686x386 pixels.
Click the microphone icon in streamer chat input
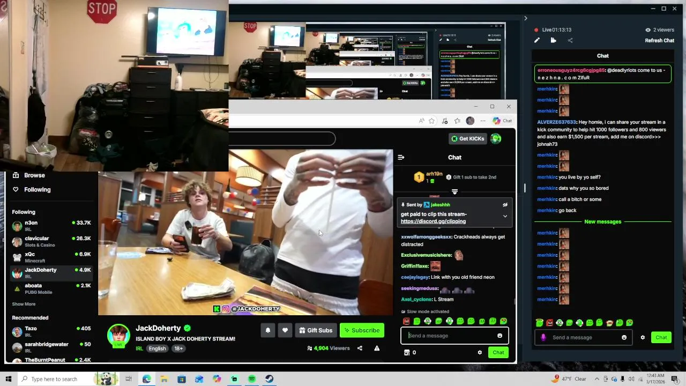tap(543, 337)
